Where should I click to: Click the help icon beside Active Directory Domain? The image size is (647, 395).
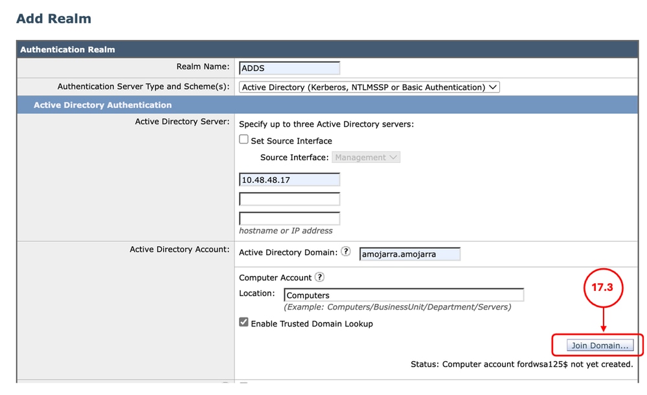346,252
